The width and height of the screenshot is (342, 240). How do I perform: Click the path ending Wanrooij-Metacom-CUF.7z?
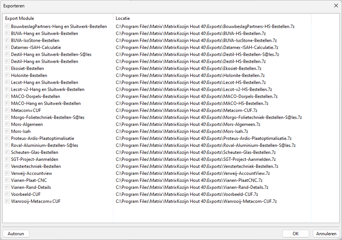pos(196,201)
